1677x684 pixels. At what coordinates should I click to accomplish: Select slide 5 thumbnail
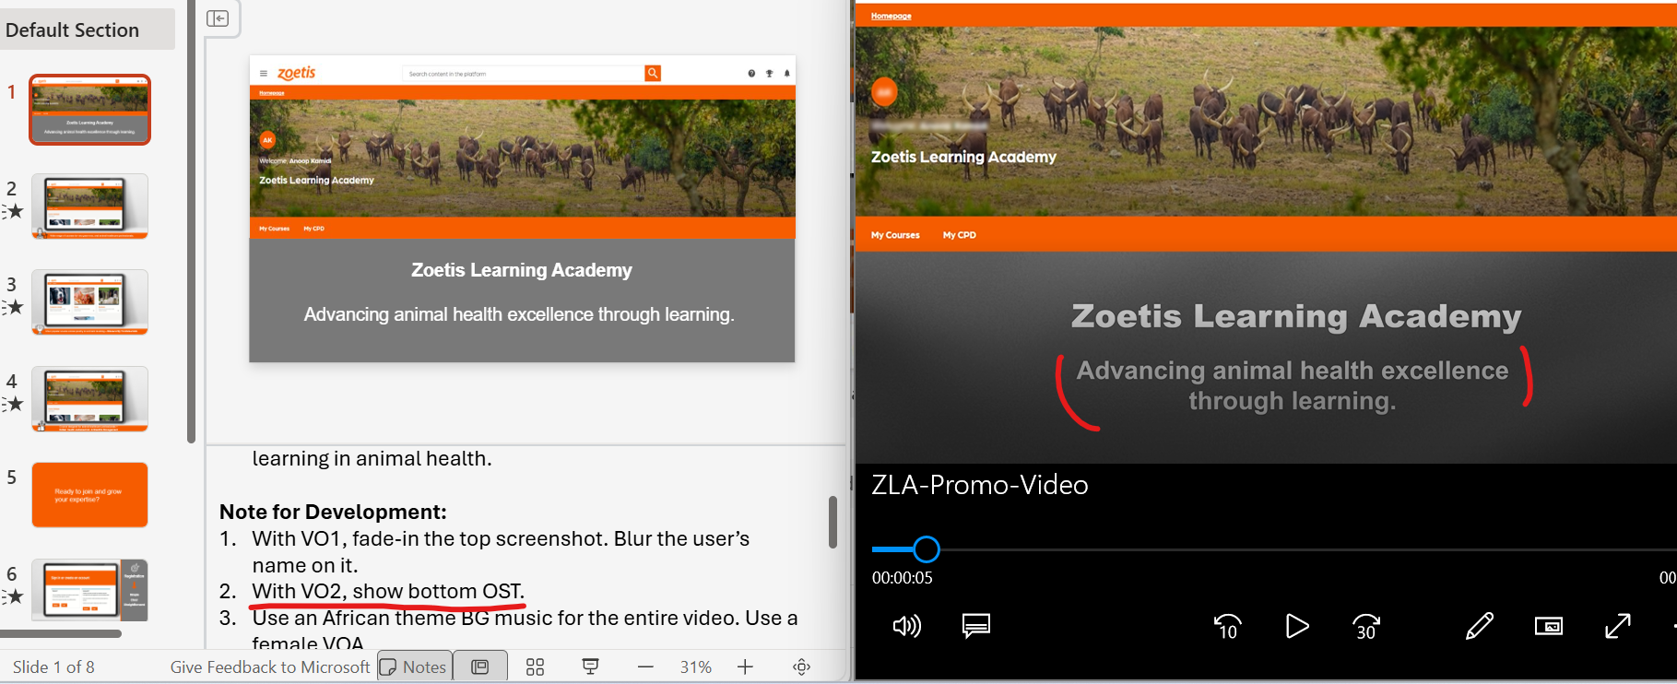89,495
